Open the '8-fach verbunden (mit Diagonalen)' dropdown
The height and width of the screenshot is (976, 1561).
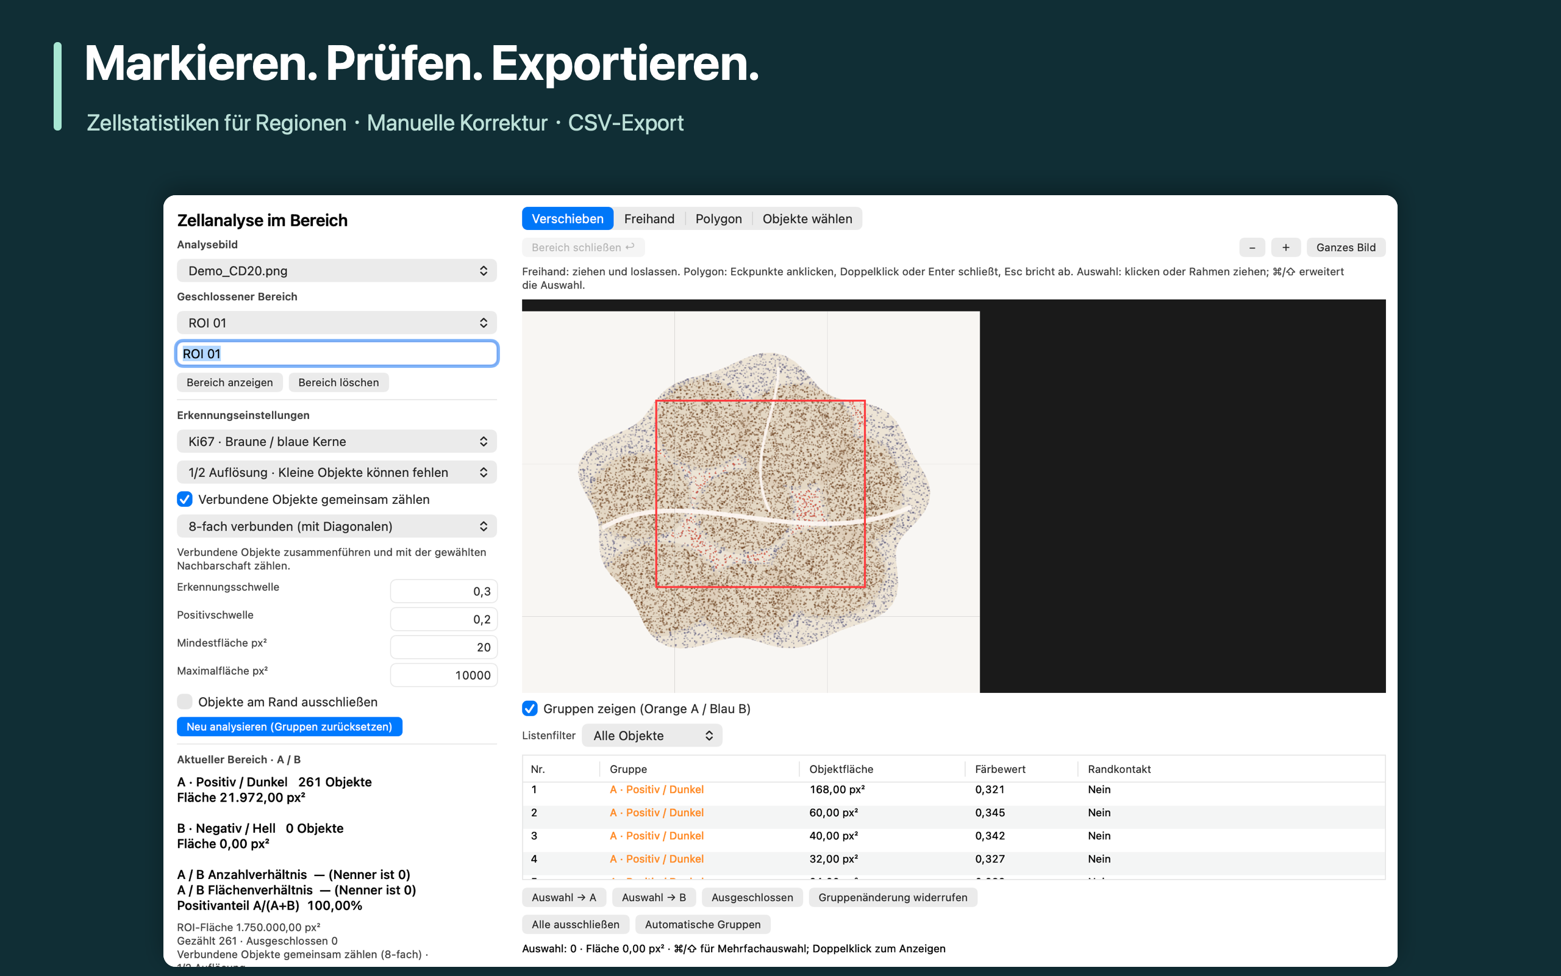[x=337, y=526]
